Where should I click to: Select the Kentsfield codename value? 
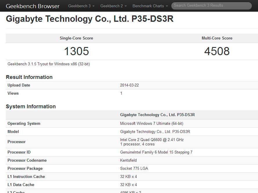coord(128,160)
